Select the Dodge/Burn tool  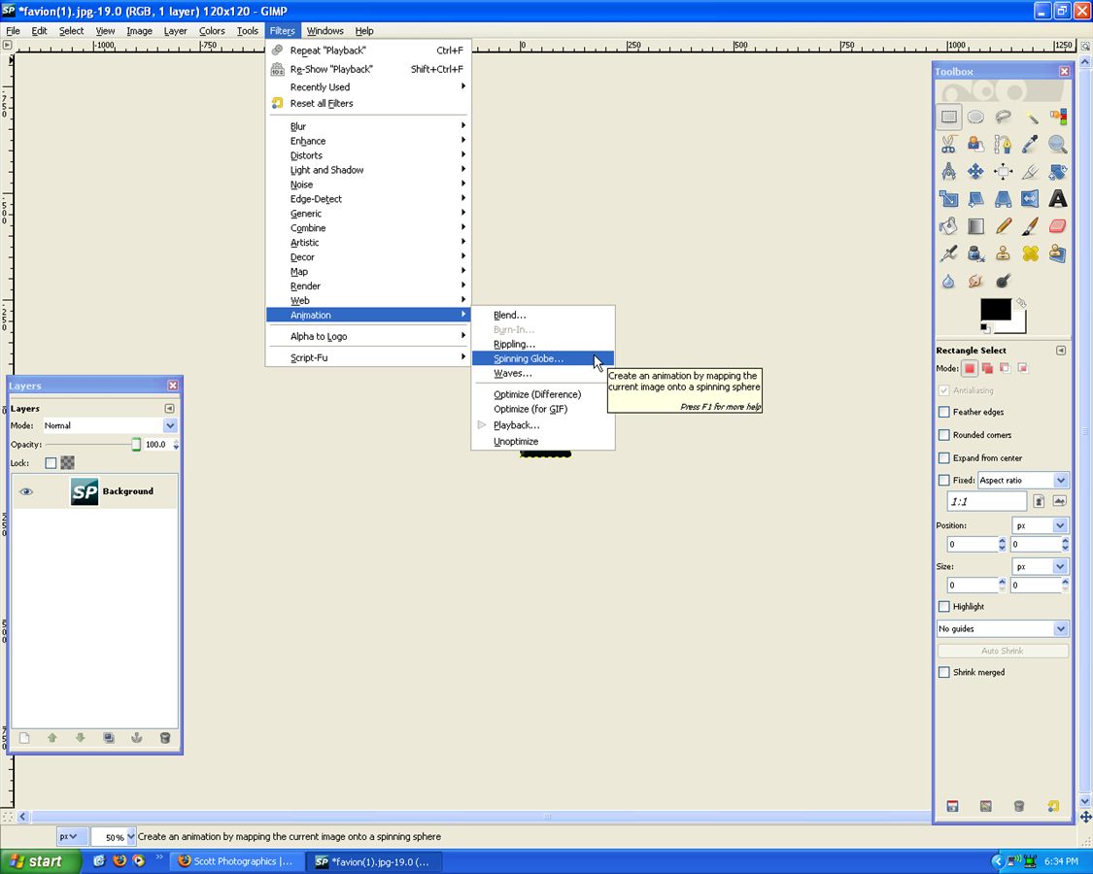pyautogui.click(x=1003, y=281)
